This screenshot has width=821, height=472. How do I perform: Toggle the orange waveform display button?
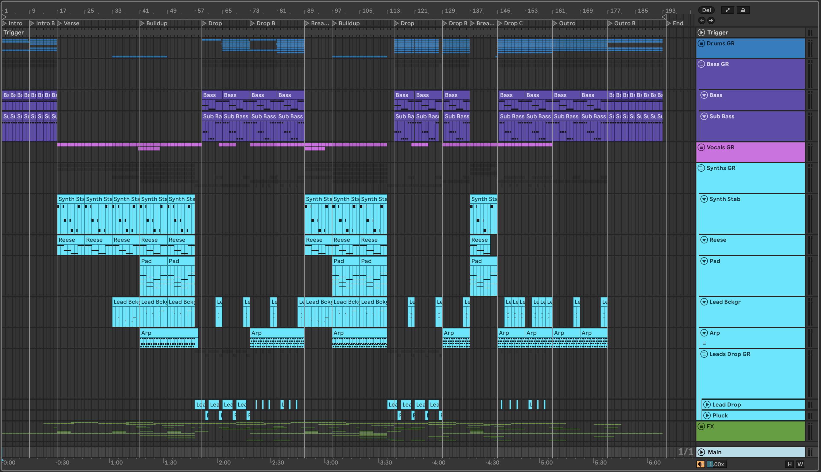700,464
